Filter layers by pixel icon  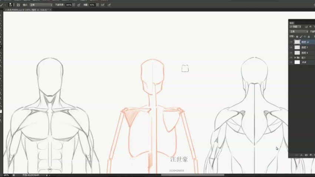[306, 27]
